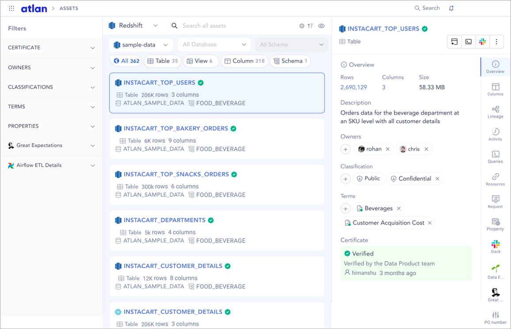The width and height of the screenshot is (511, 329).
Task: Open the Slack side tab
Action: click(496, 247)
